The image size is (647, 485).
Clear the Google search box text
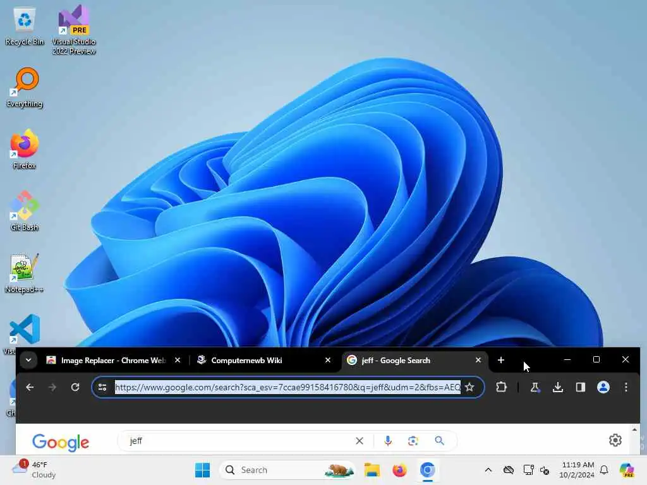[360, 441]
